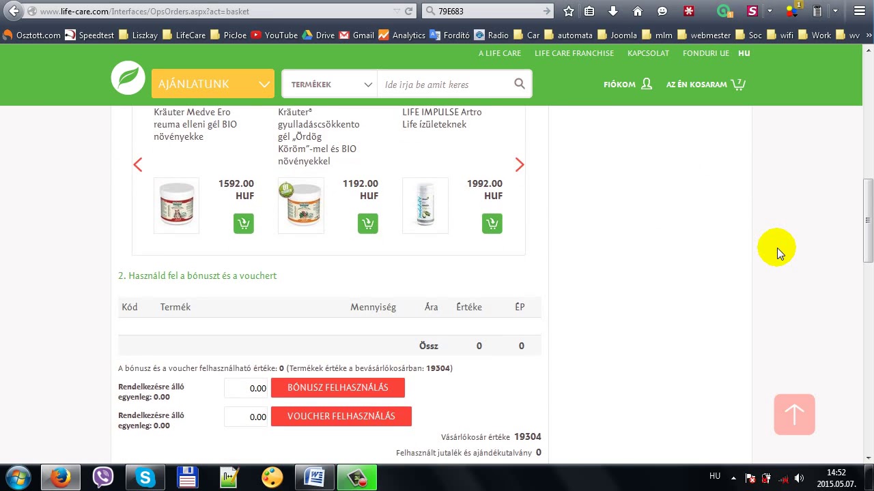Open the Kräuter Medve Ero product title
Viewport: 874px width, 491px height.
(195, 124)
